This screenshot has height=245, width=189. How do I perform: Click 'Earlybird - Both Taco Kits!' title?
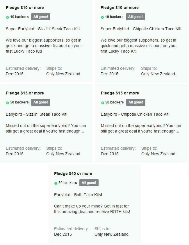click(78, 195)
